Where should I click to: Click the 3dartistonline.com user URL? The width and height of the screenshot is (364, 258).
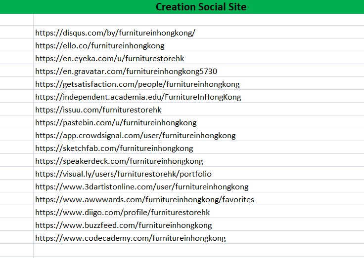tap(142, 187)
